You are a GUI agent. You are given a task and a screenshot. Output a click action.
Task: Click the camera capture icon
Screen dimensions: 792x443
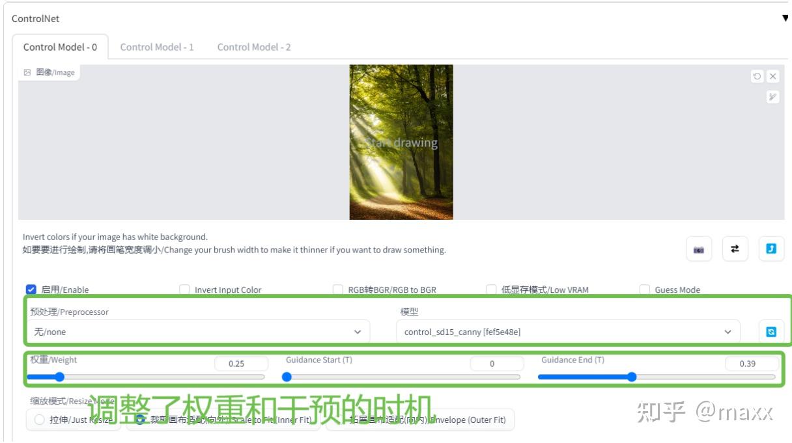pyautogui.click(x=698, y=248)
